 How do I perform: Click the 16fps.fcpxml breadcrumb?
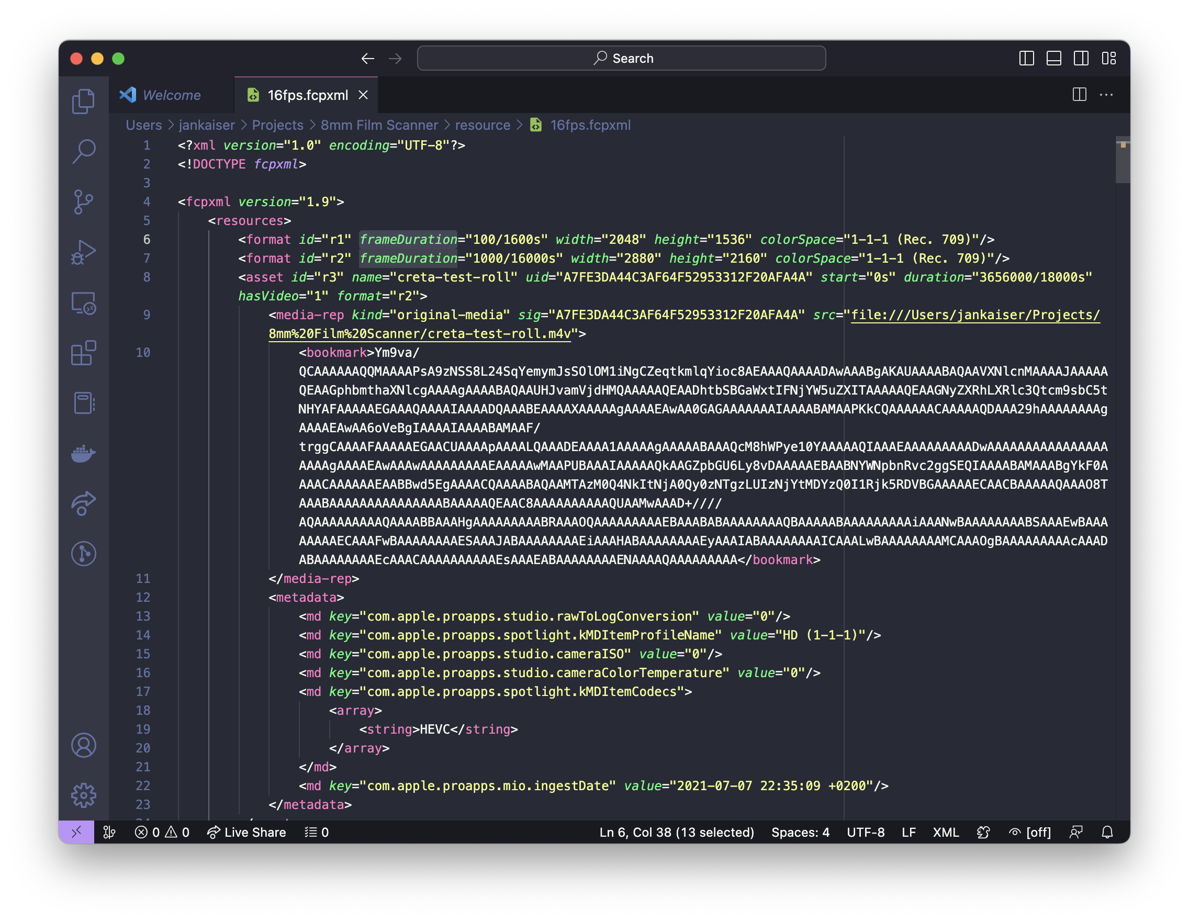point(590,125)
